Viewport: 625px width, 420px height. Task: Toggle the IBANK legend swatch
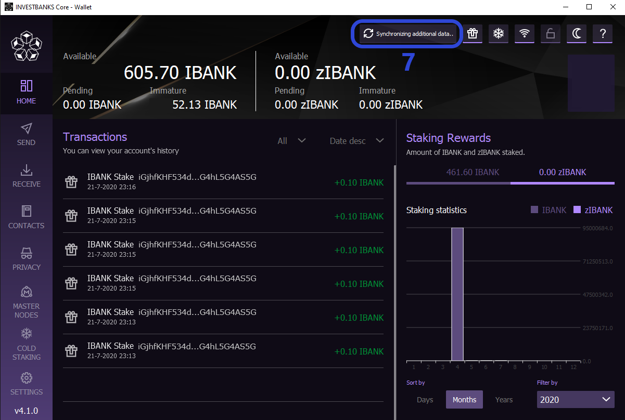[x=534, y=210]
